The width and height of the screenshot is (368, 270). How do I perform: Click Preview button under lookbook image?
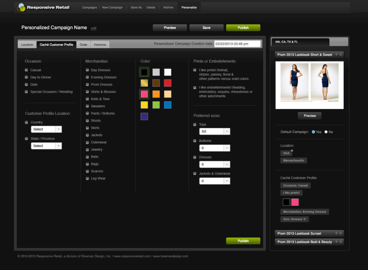pyautogui.click(x=310, y=116)
